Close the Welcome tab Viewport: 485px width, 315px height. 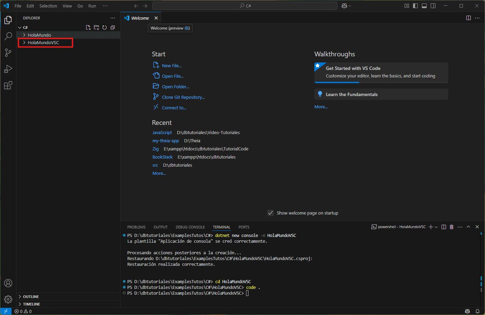click(156, 18)
